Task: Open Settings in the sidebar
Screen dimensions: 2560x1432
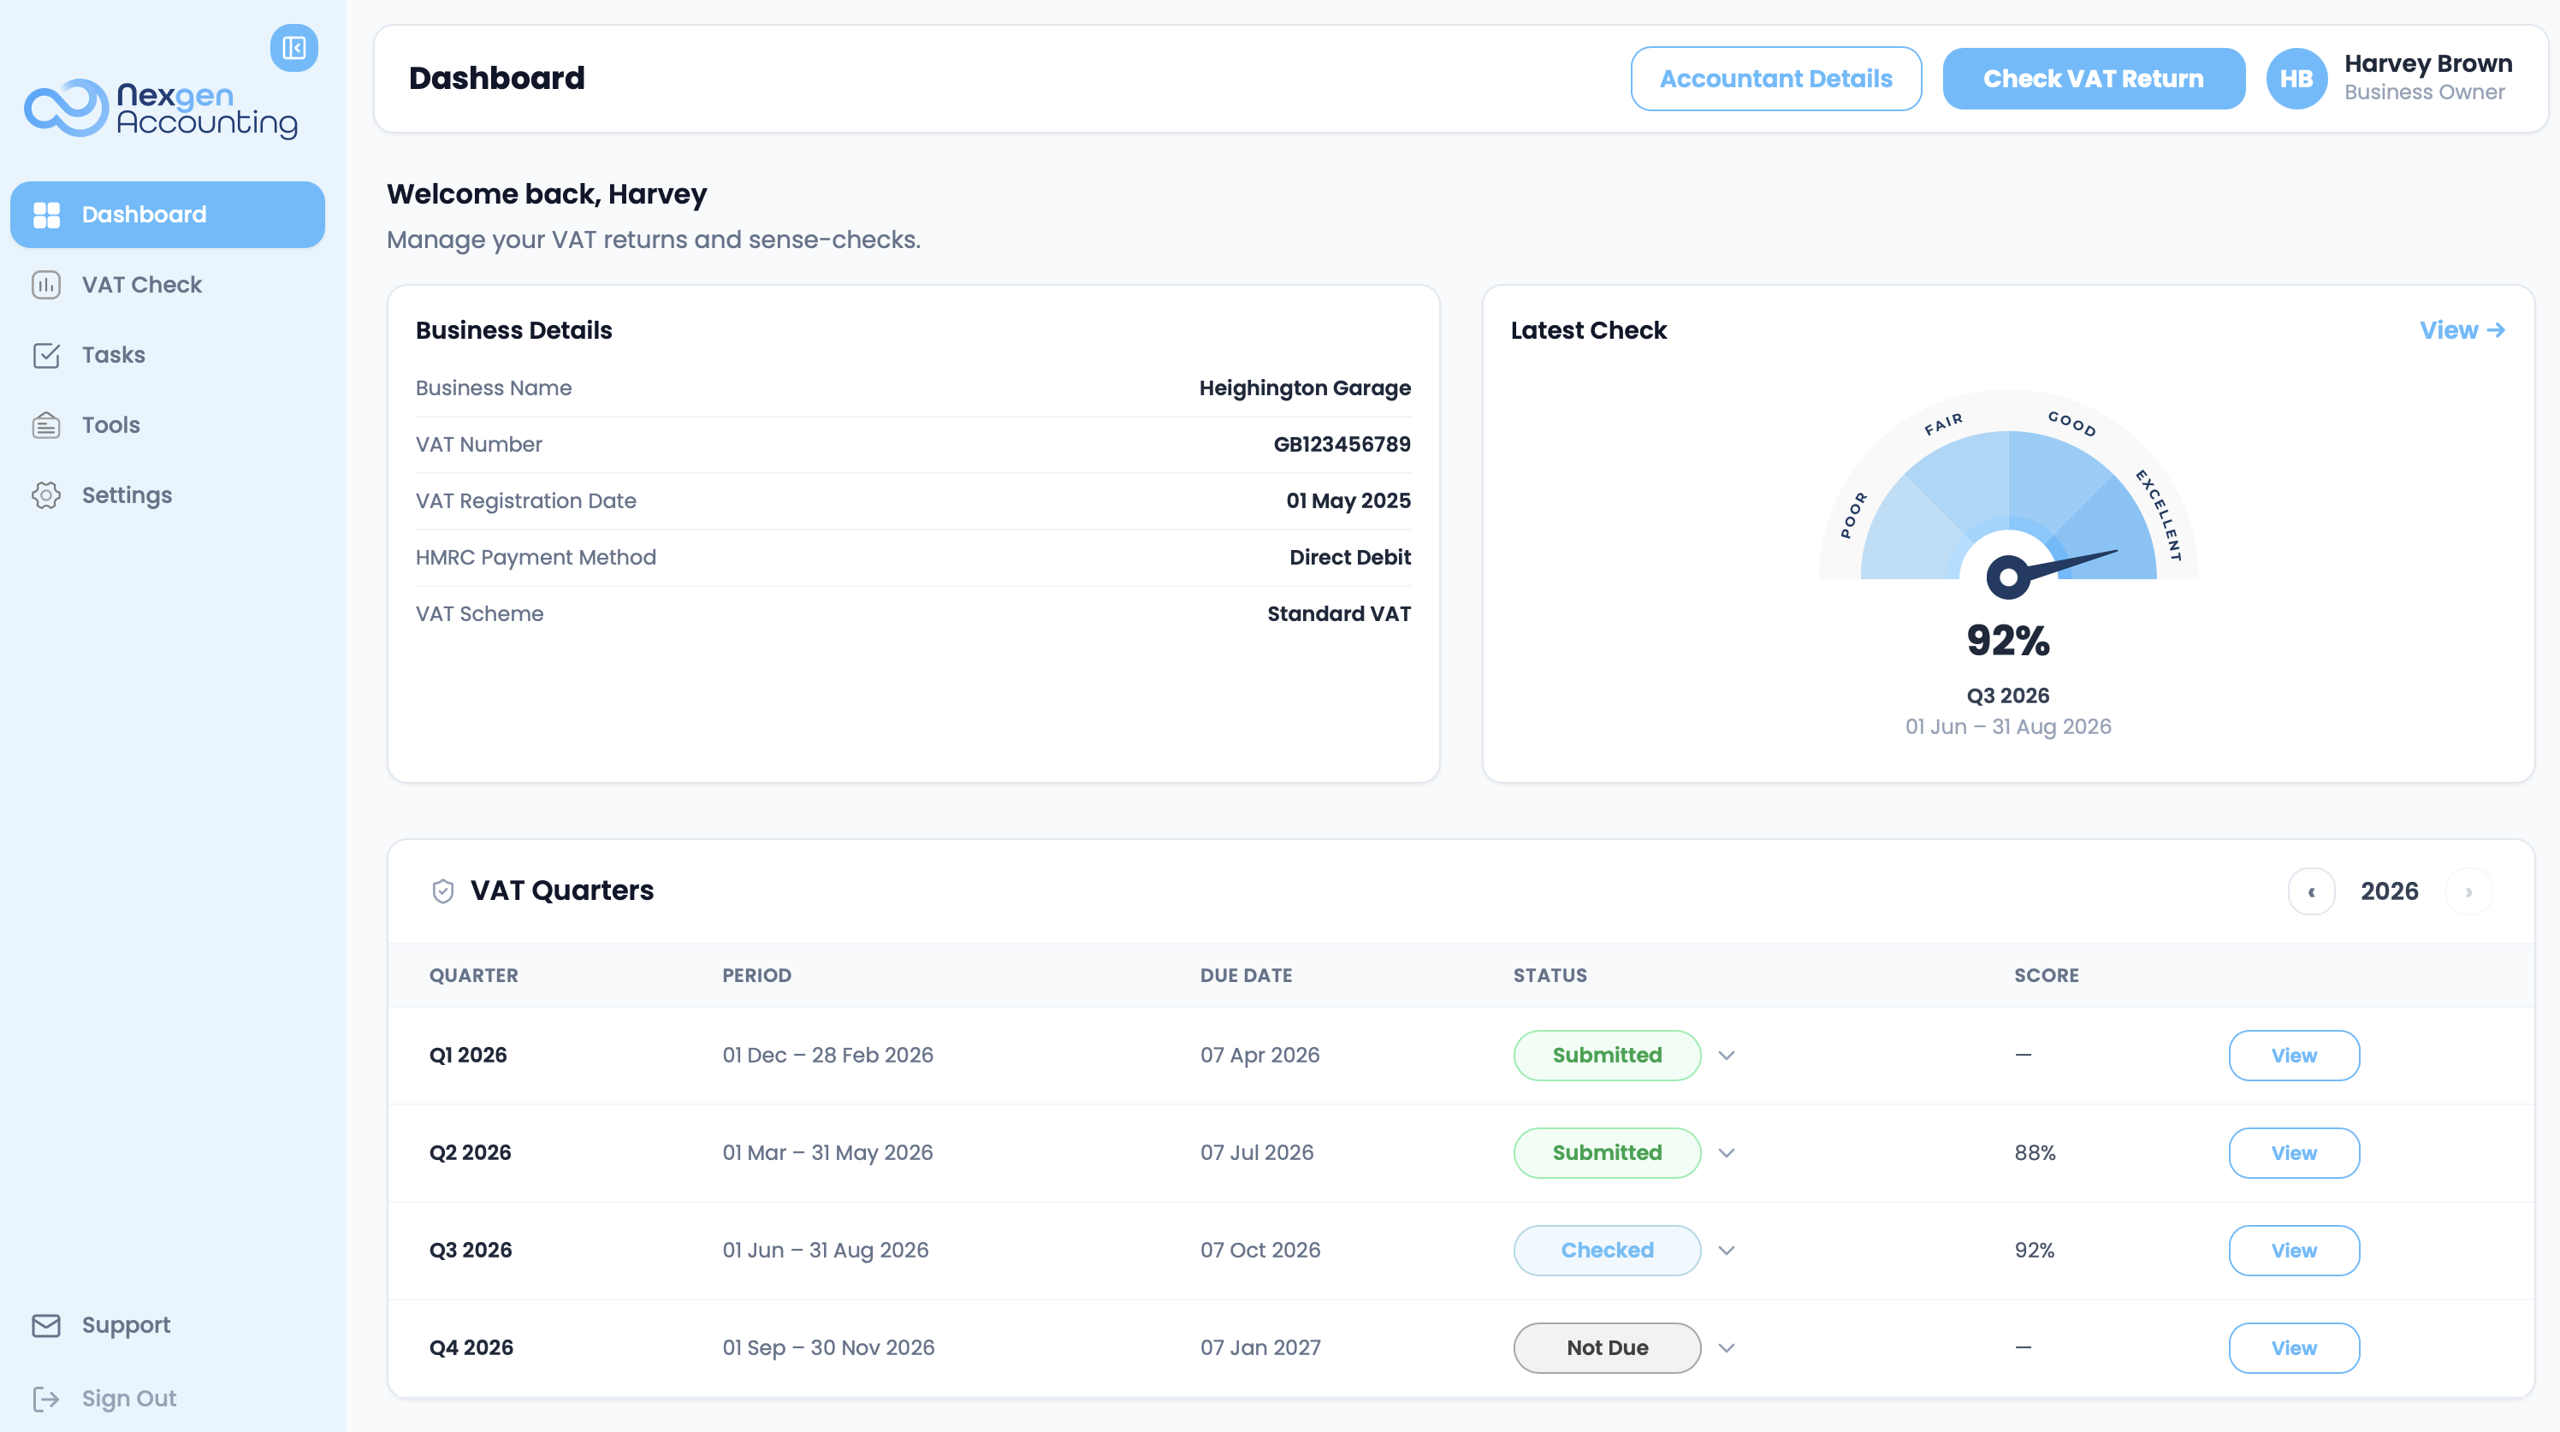Action: click(x=167, y=495)
